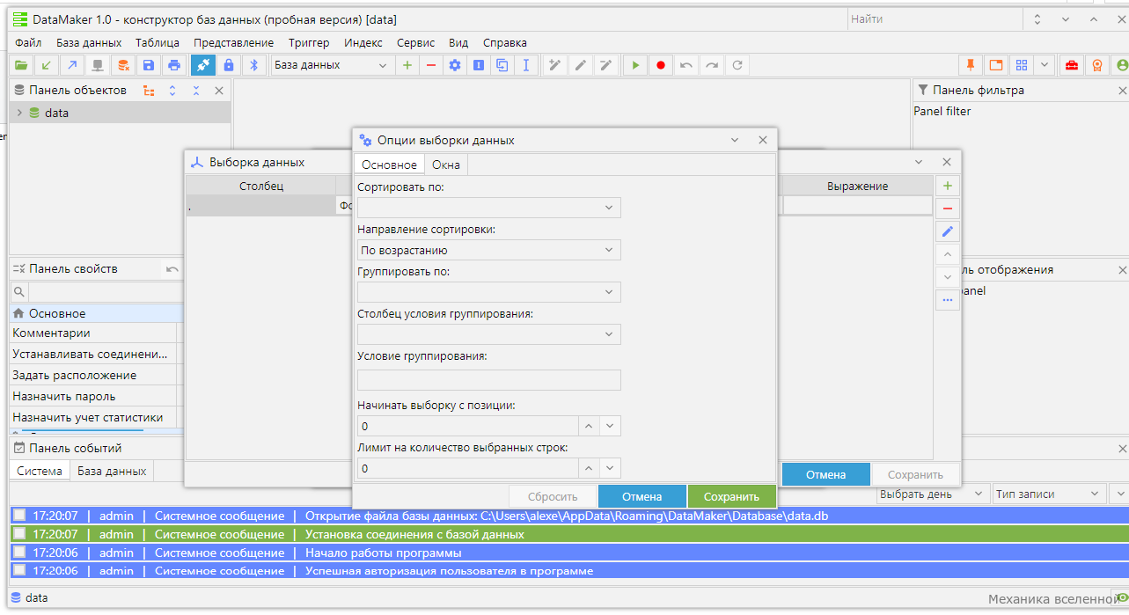
Task: Click the Условие группирования input field
Action: (x=489, y=380)
